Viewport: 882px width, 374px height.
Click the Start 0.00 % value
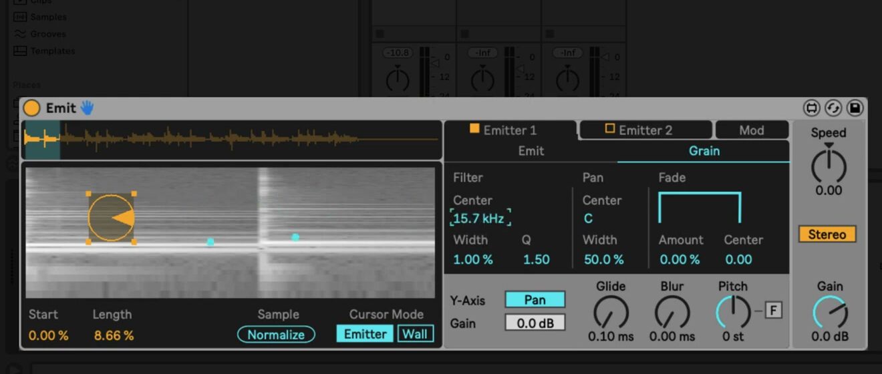click(48, 335)
